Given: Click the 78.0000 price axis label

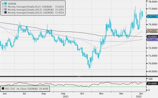Looking at the screenshot, I should [153, 2].
